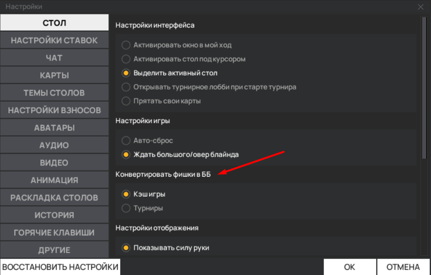The image size is (431, 275).
Task: Click the "ОТМЕНА" button
Action: 403,267
